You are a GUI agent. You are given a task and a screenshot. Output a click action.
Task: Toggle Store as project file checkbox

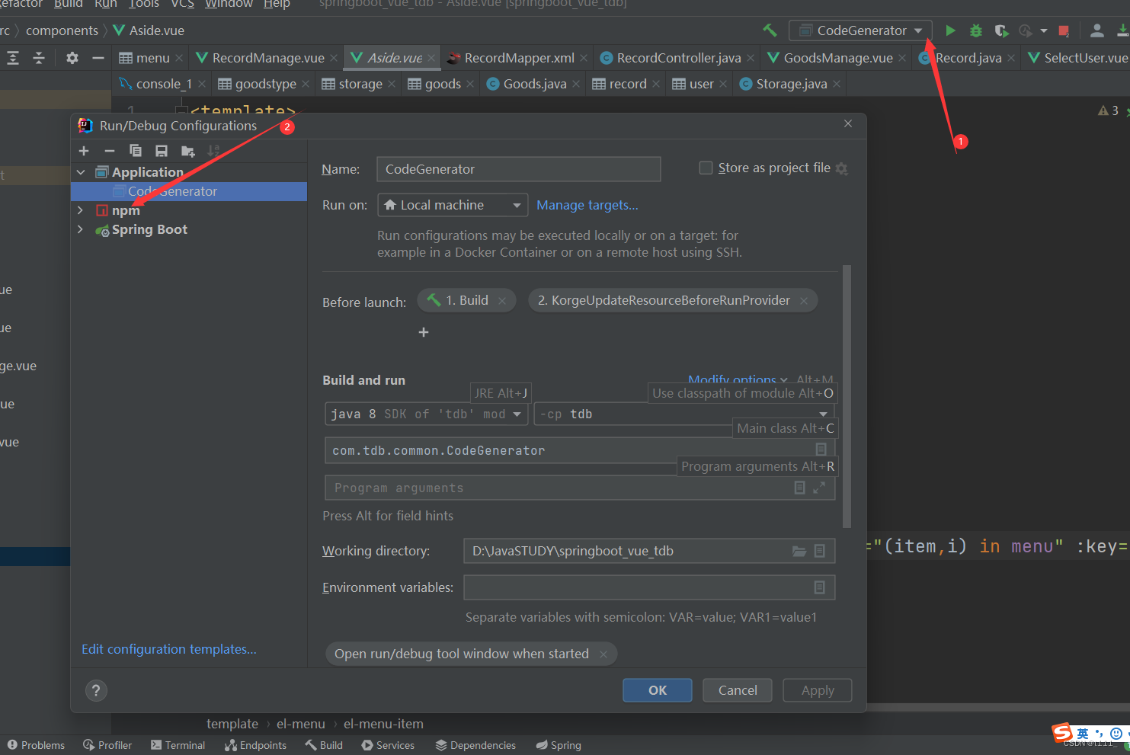tap(706, 168)
